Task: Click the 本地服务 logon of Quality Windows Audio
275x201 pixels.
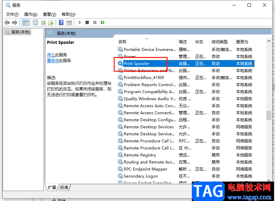Action: (244, 99)
